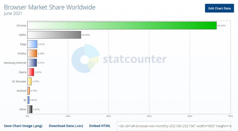Click the 1.67% value label
Viewport: 238px width, 131px height.
(x=36, y=109)
